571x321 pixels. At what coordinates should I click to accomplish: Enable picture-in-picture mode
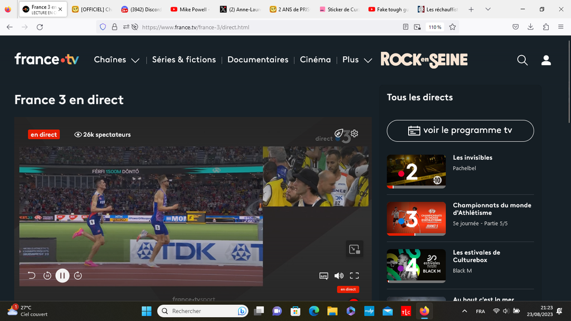pos(354,249)
